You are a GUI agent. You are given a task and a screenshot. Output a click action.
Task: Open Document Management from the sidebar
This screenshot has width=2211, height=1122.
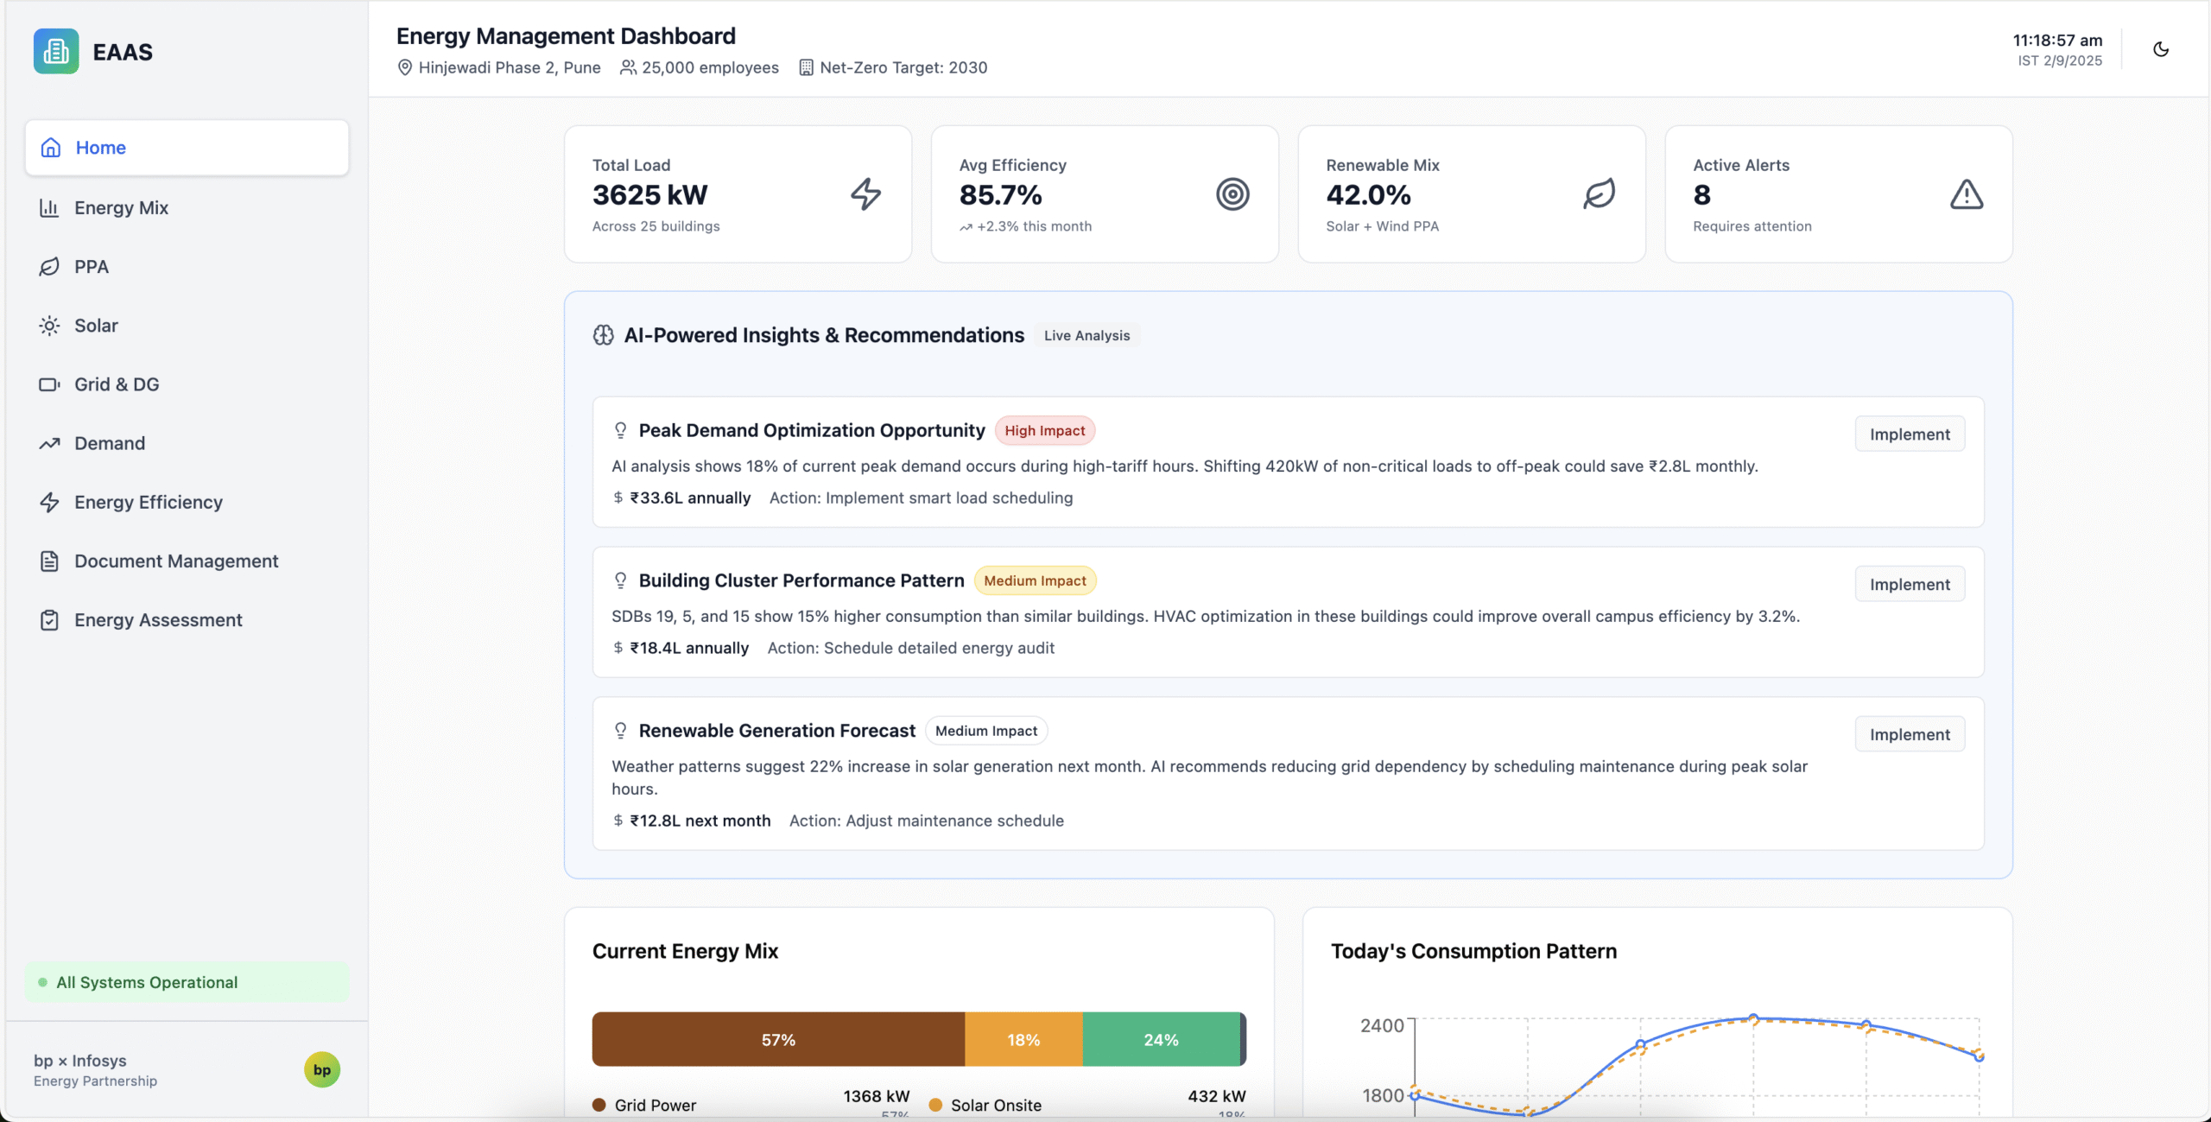[176, 561]
